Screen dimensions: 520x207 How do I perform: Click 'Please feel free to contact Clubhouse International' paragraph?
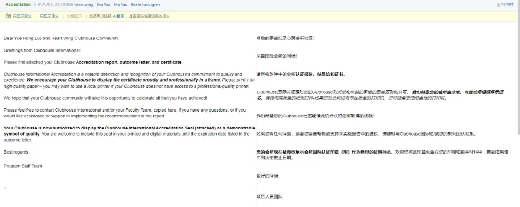[125, 113]
